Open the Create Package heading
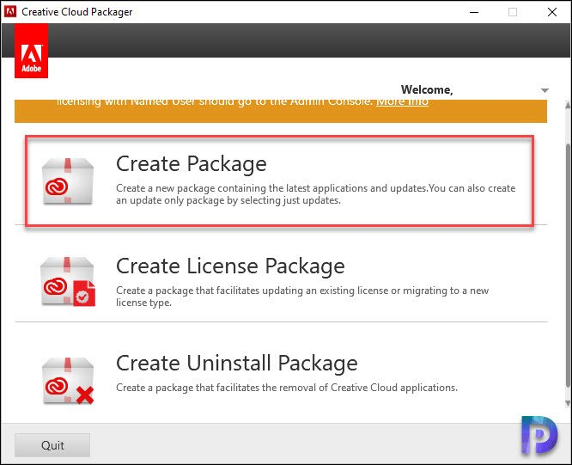The width and height of the screenshot is (572, 465). pyautogui.click(x=192, y=163)
